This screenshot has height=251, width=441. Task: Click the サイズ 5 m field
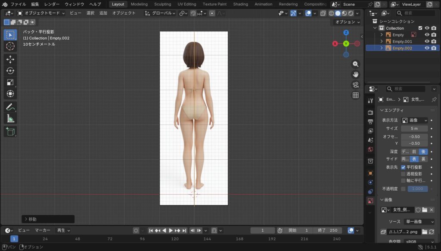point(414,128)
